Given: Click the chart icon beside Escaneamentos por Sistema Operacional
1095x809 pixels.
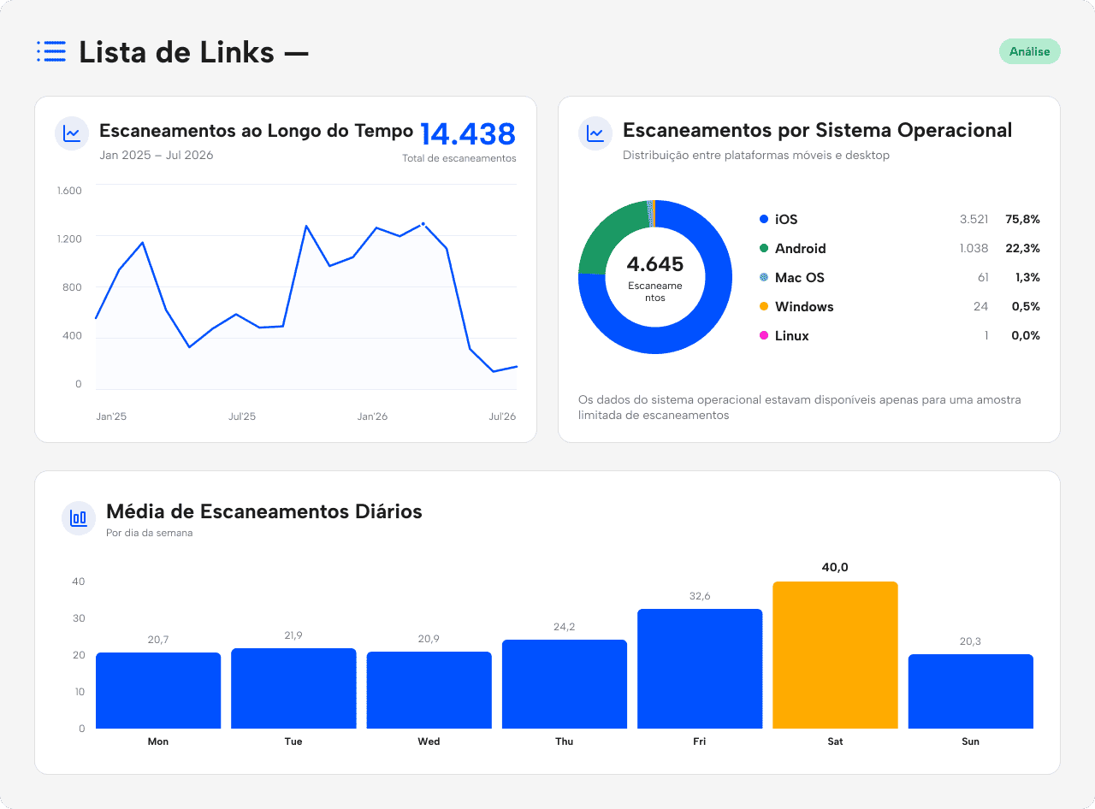Looking at the screenshot, I should [595, 133].
